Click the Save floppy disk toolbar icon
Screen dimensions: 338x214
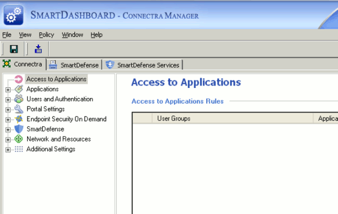14,49
